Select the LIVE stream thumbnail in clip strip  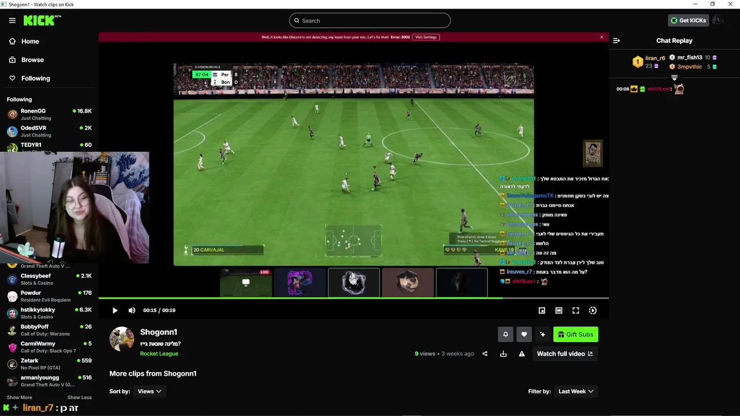point(246,283)
